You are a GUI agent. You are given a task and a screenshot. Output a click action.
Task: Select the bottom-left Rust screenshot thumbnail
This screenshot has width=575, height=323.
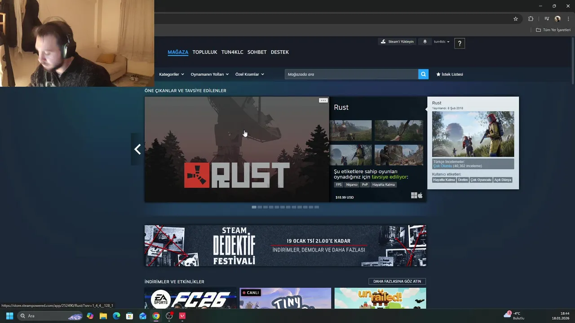click(x=351, y=155)
